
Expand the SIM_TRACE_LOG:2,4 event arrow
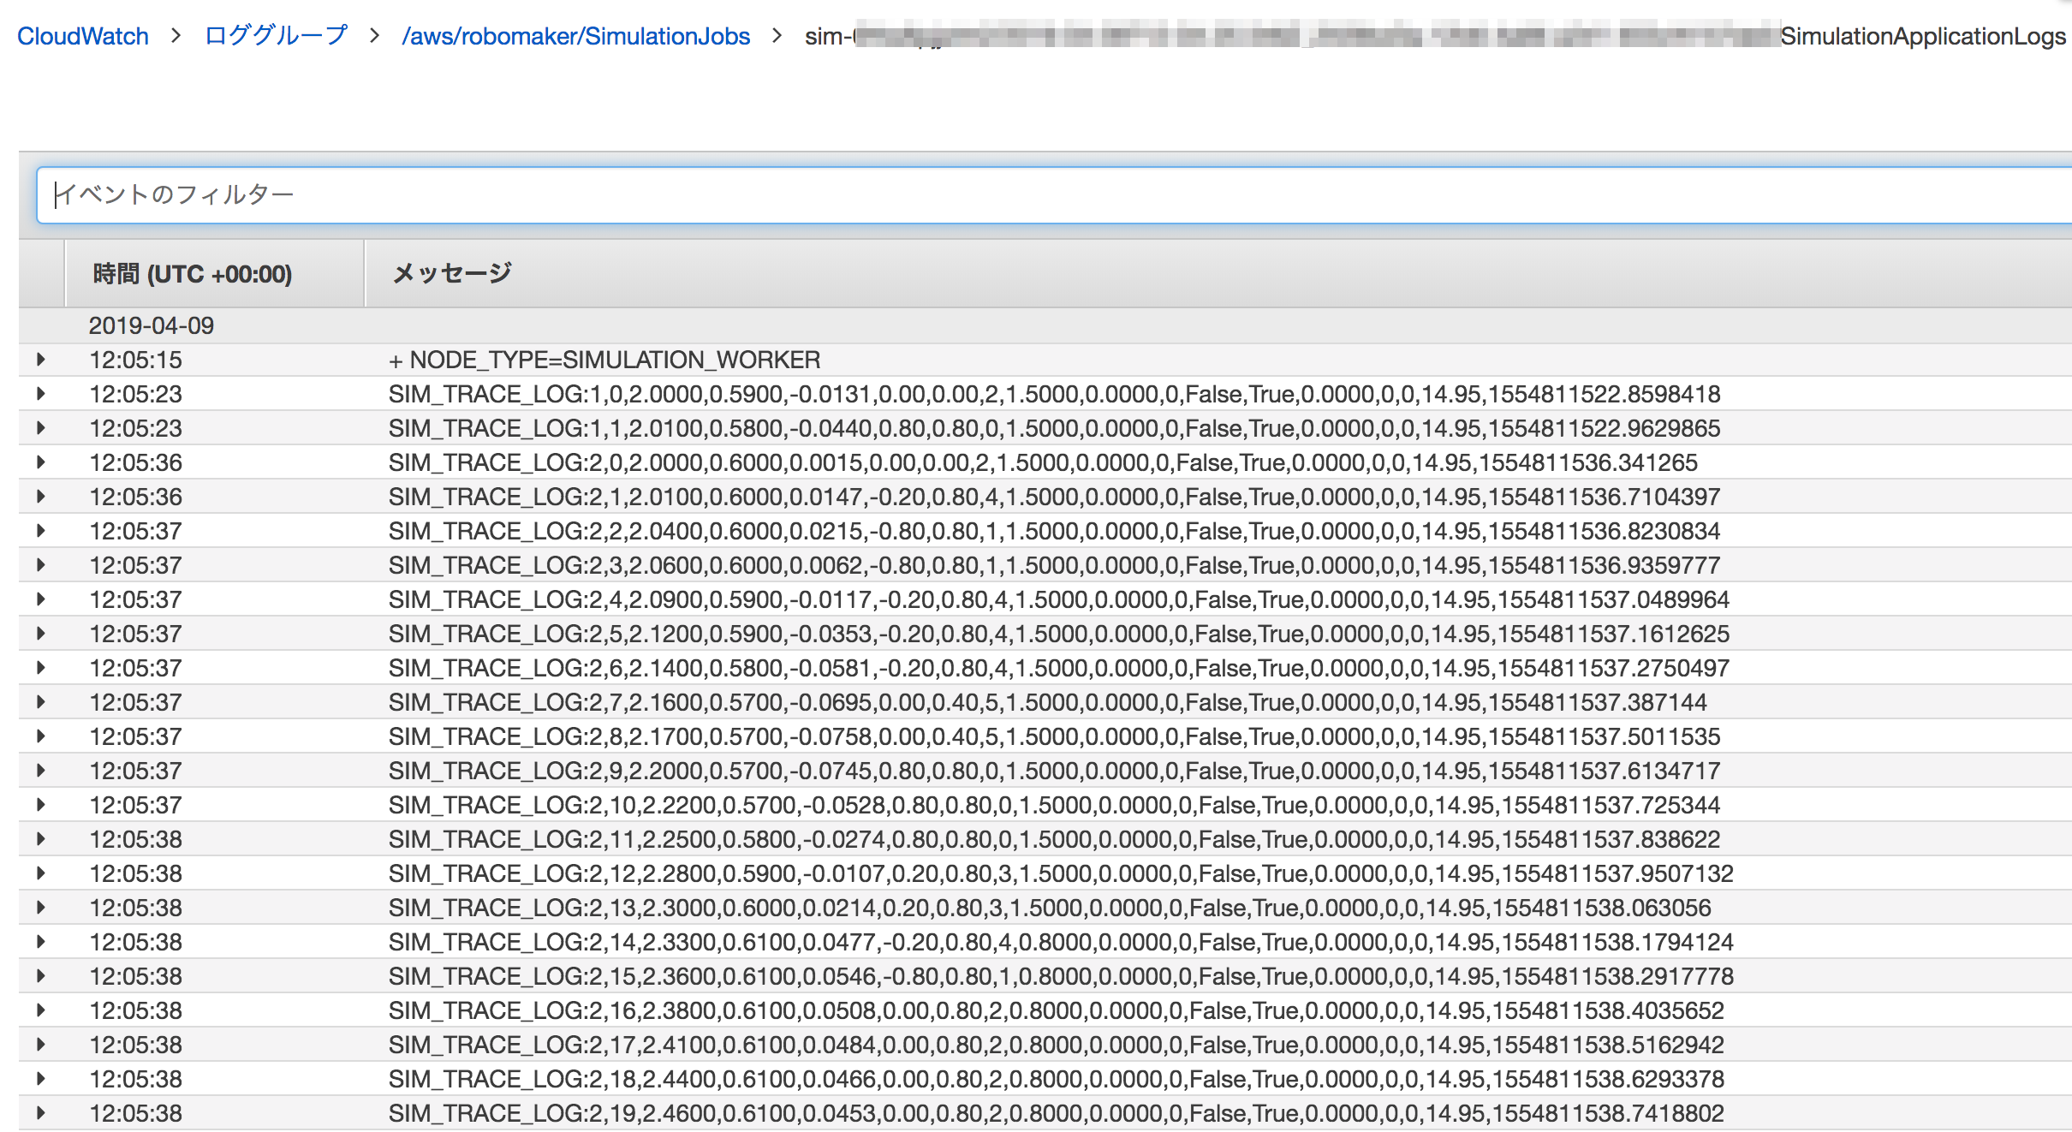click(x=40, y=599)
